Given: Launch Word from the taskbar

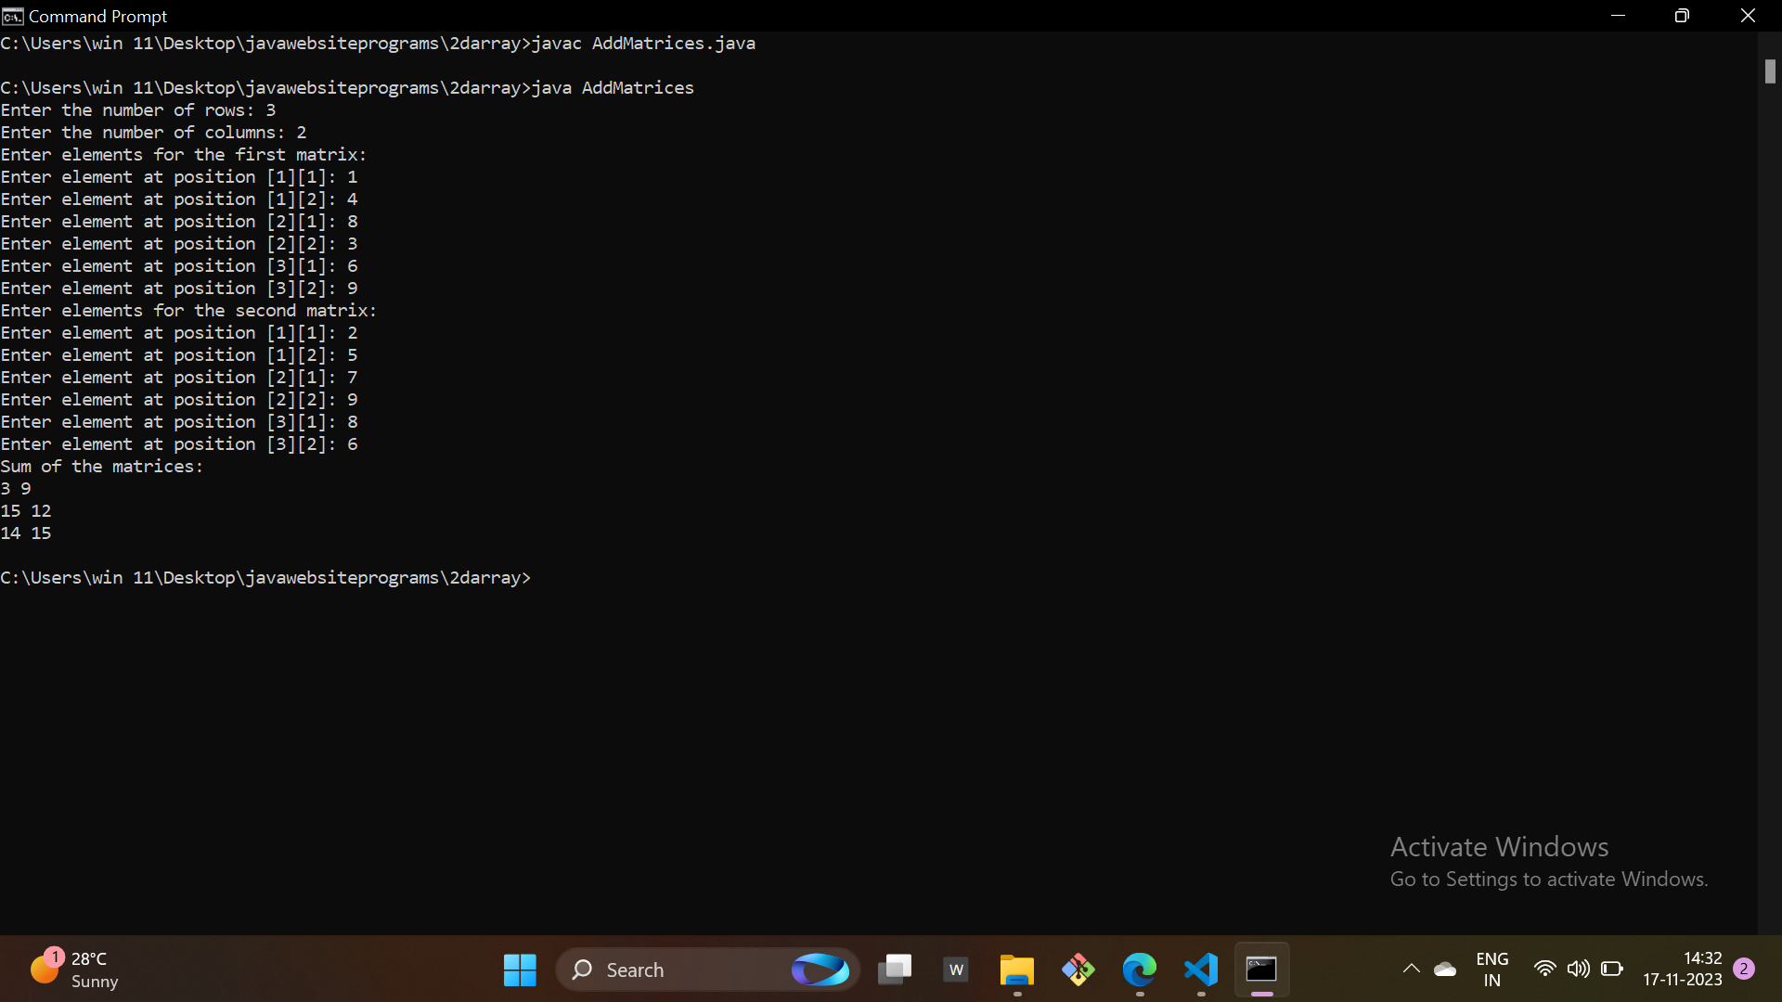Looking at the screenshot, I should click(x=956, y=970).
